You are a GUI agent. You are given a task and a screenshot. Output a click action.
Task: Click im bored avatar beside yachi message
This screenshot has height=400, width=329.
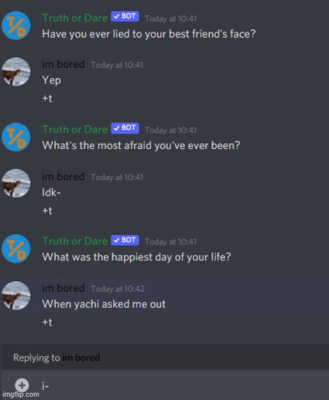[16, 296]
